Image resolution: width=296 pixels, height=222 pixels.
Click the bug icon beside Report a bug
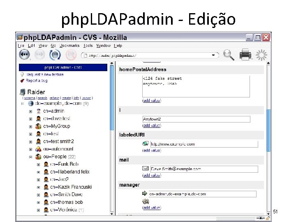pyautogui.click(x=22, y=81)
